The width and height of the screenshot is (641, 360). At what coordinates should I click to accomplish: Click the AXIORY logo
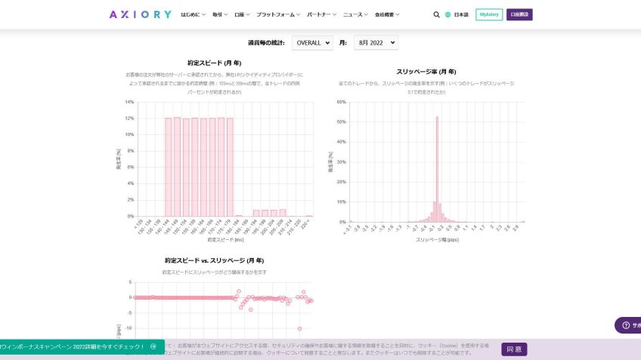(x=141, y=14)
